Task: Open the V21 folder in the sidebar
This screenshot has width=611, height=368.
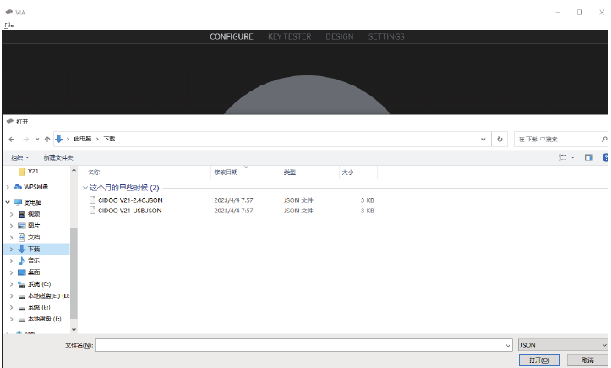Action: 33,172
